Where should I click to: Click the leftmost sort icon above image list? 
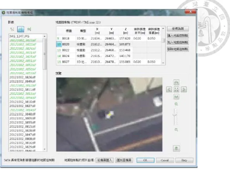12,29
